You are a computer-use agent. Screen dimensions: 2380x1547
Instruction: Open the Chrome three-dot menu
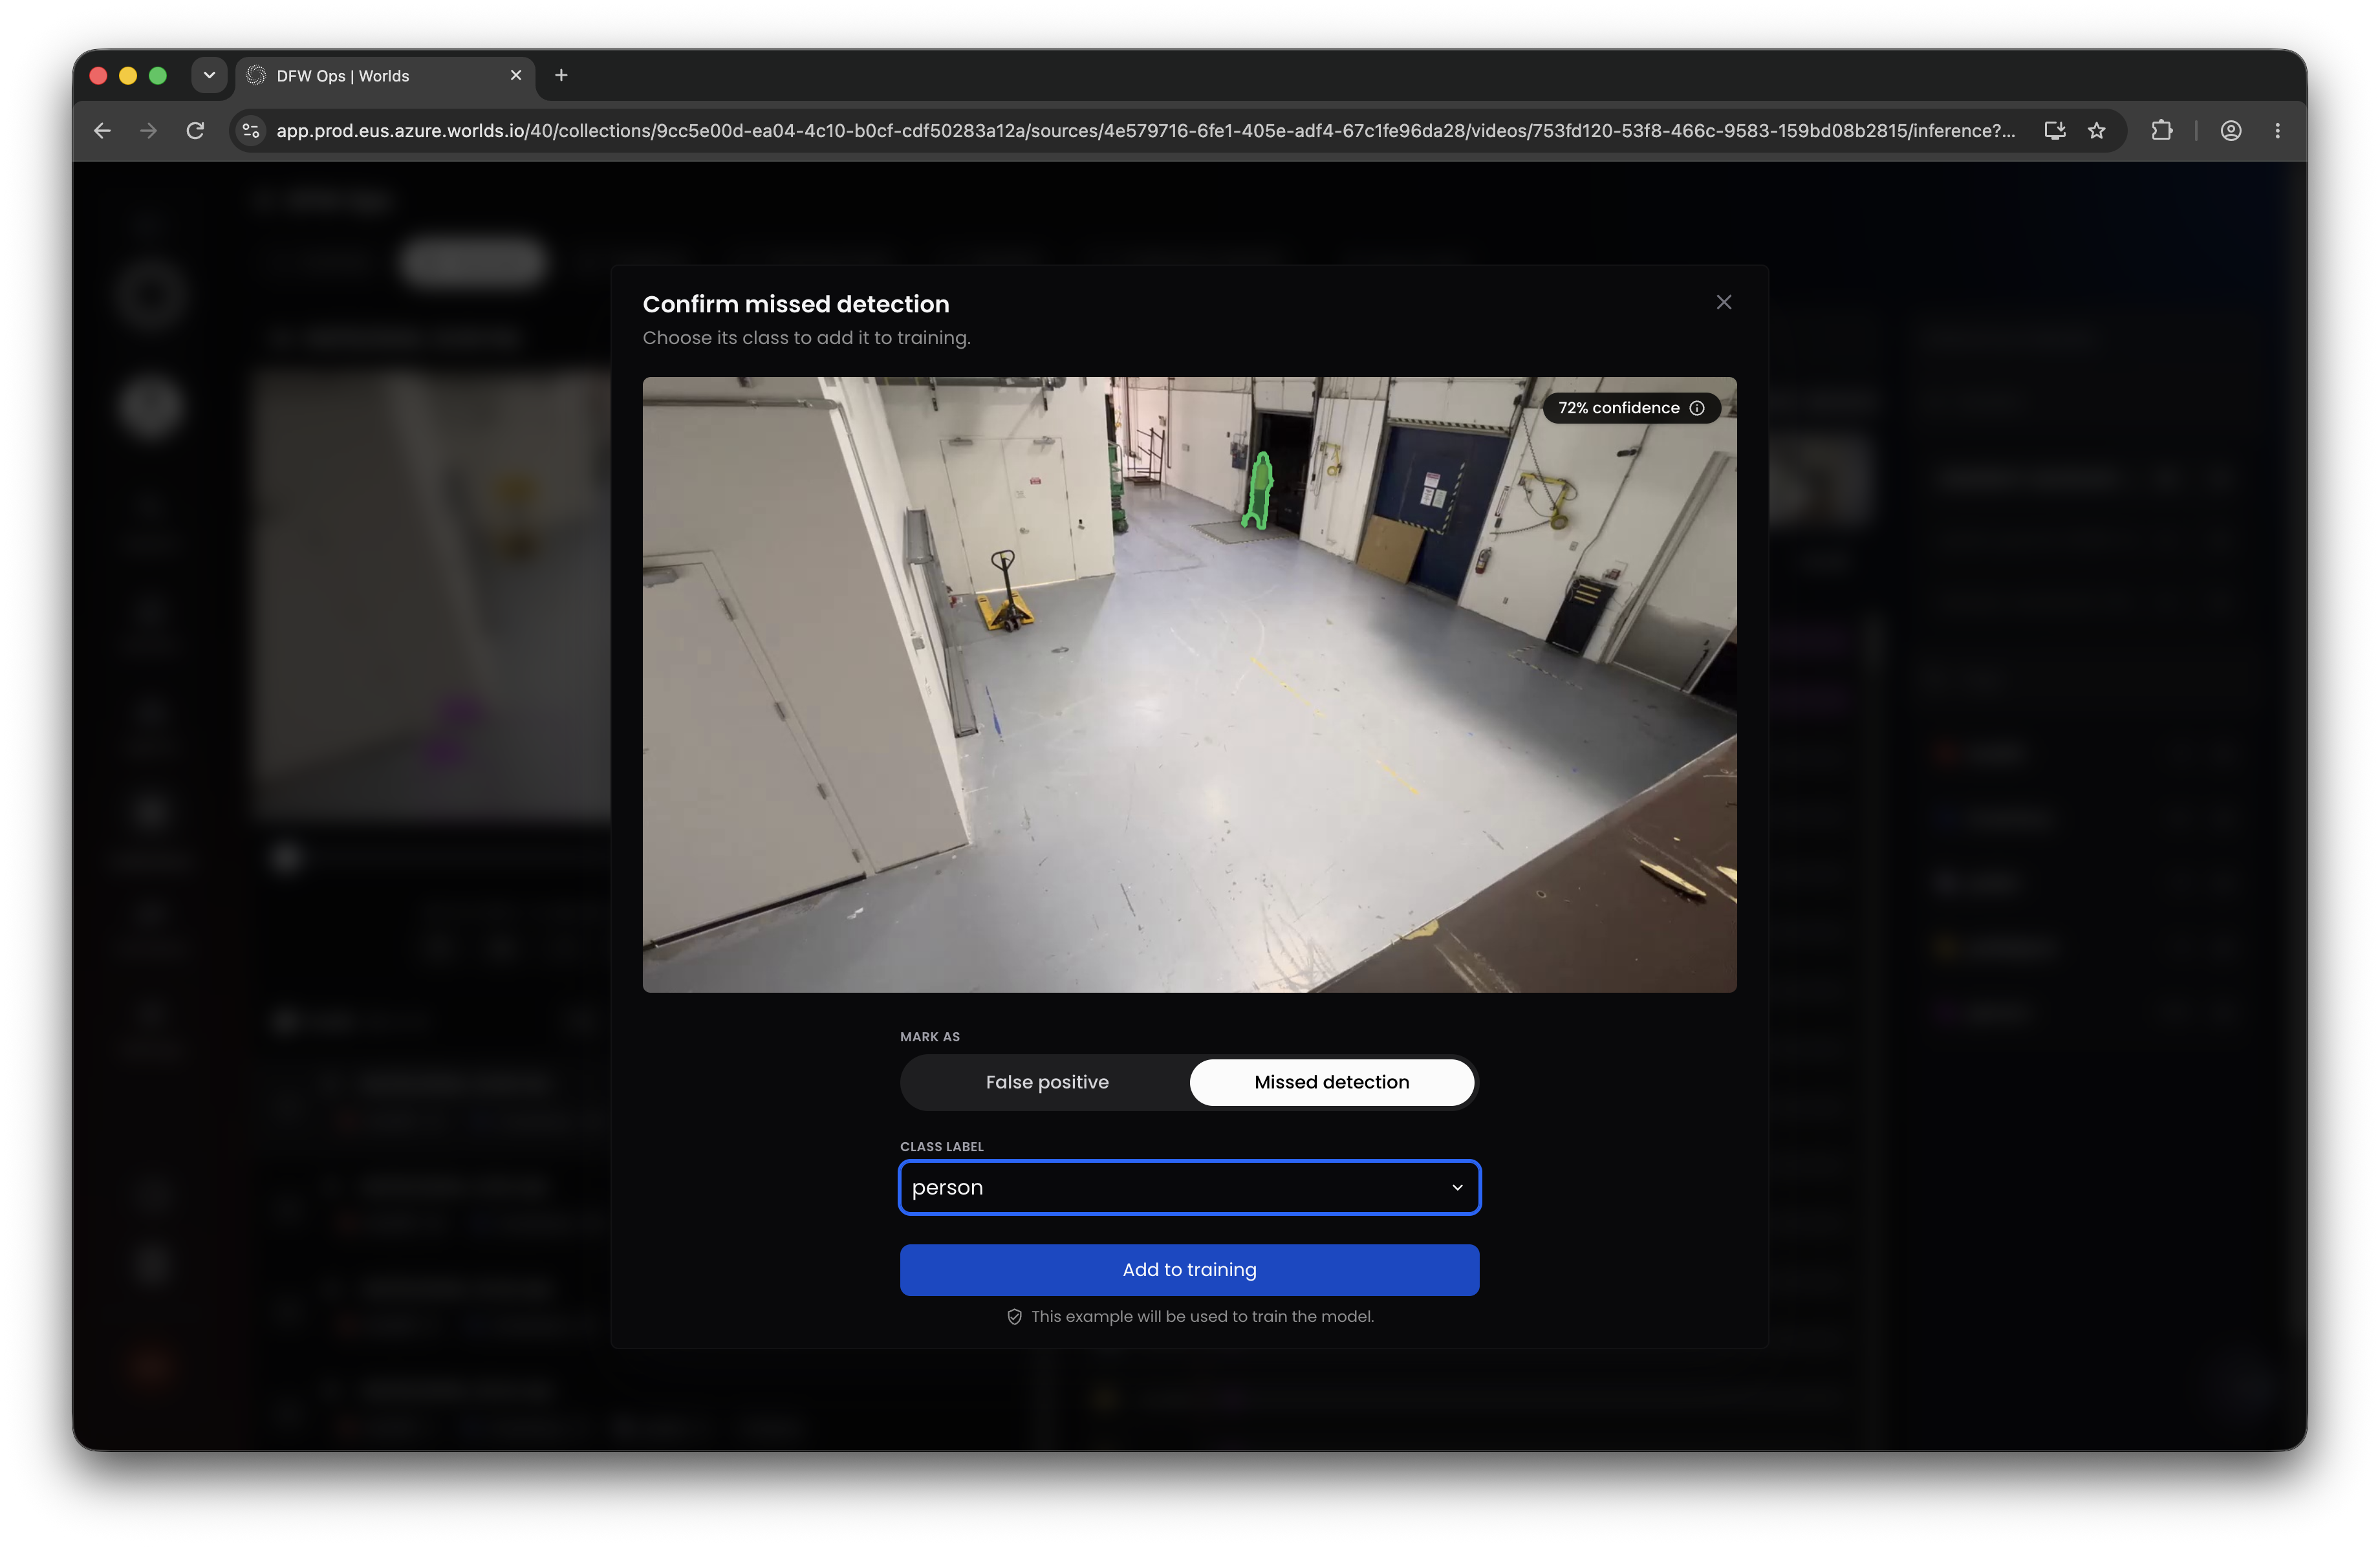click(x=2278, y=131)
